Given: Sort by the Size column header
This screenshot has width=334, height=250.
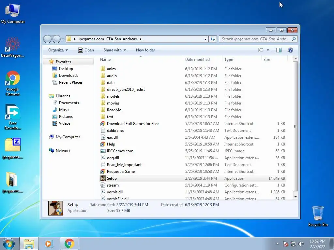Looking at the screenshot, I should point(274,60).
